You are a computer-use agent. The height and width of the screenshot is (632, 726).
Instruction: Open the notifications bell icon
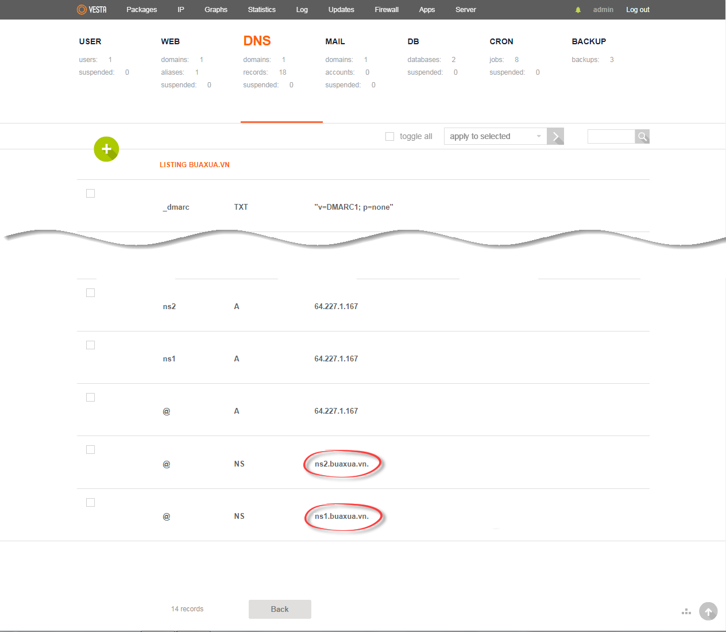578,10
